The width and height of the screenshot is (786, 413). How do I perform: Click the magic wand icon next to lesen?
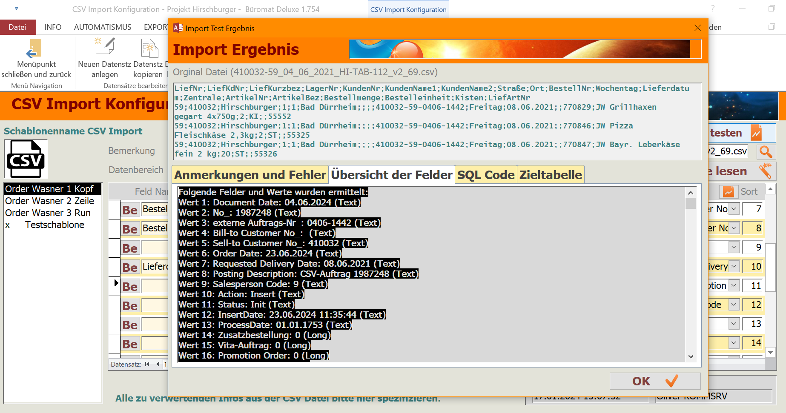pos(765,171)
